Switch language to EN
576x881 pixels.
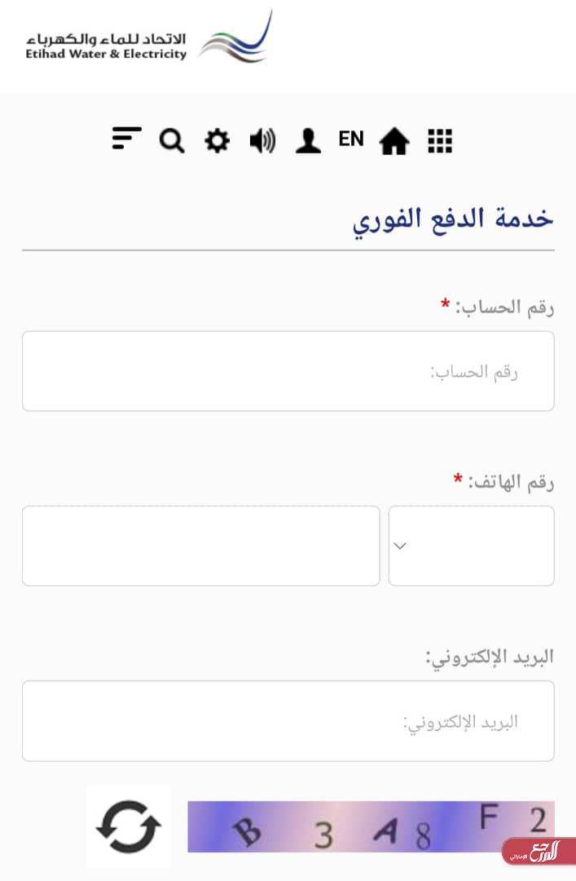(x=351, y=139)
